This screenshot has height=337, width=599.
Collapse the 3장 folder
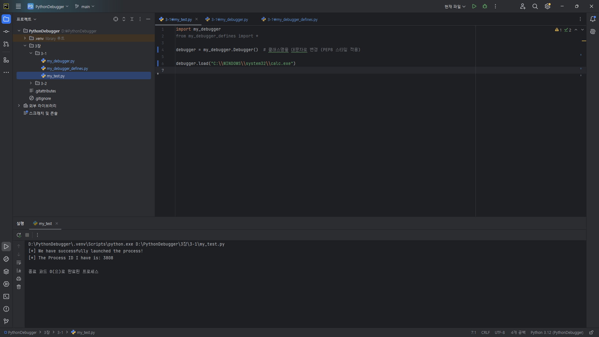coord(25,46)
